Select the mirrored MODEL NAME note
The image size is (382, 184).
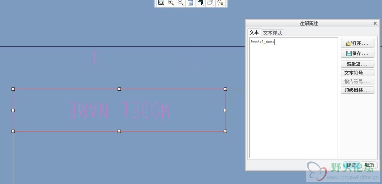pos(119,110)
